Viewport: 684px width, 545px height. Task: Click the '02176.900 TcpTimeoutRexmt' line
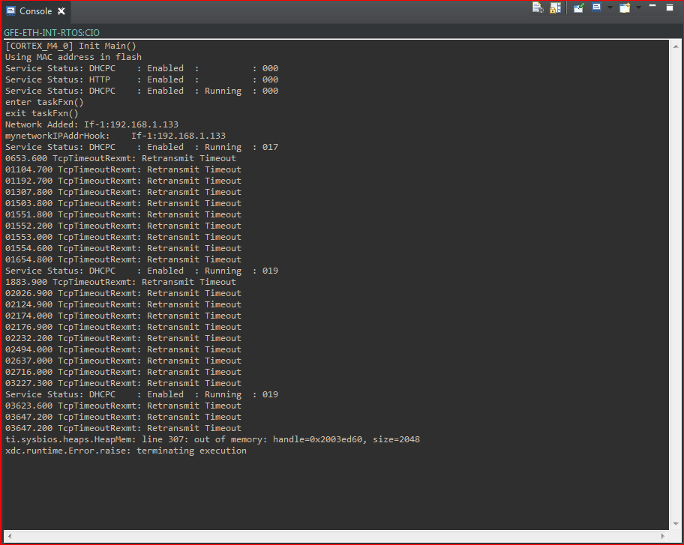point(123,327)
